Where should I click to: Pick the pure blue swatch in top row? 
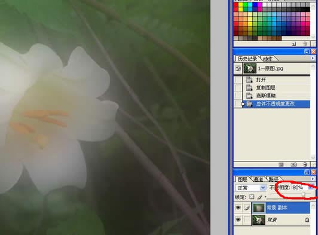255,5
